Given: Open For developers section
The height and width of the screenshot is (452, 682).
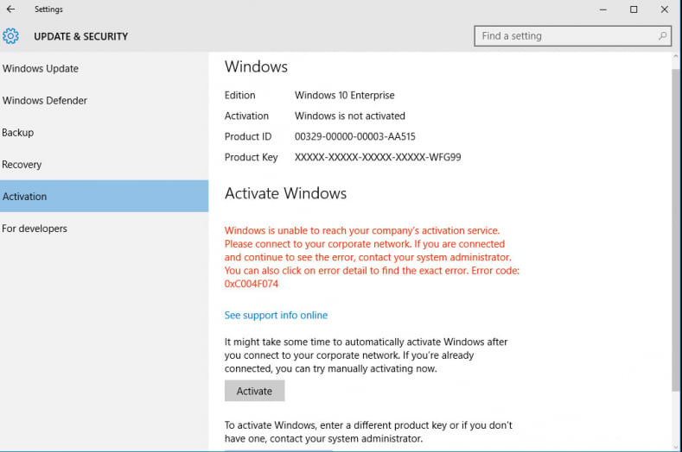Looking at the screenshot, I should tap(104, 229).
